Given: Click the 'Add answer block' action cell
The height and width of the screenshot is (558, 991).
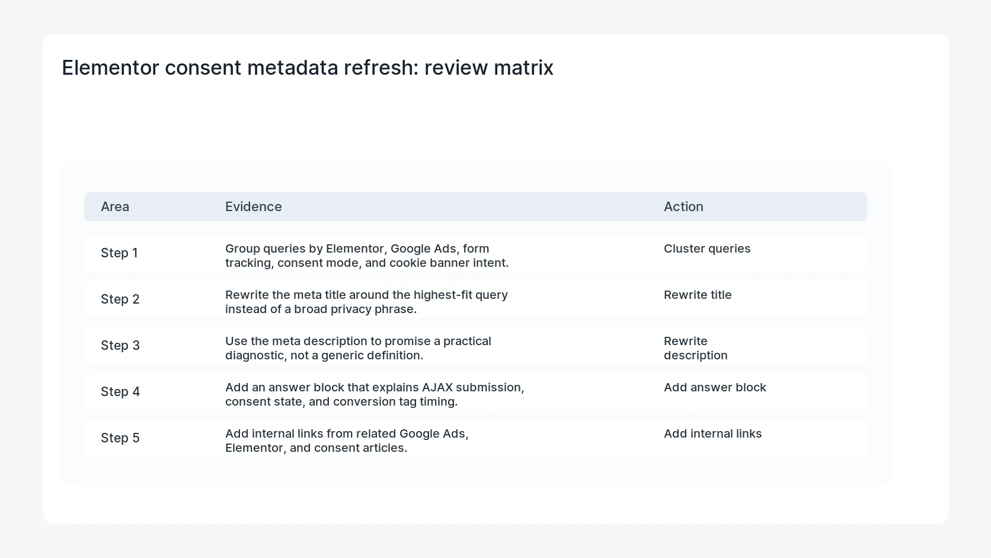Looking at the screenshot, I should (x=715, y=387).
